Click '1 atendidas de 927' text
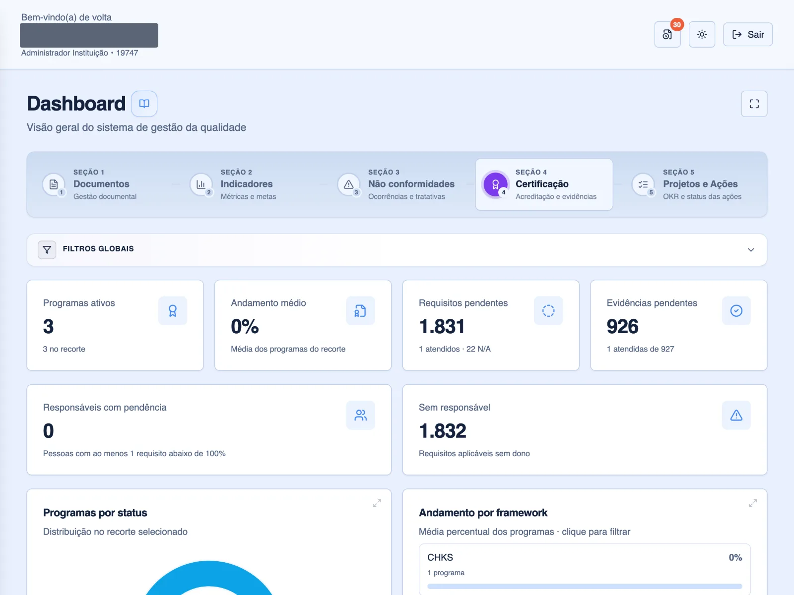 coord(640,349)
